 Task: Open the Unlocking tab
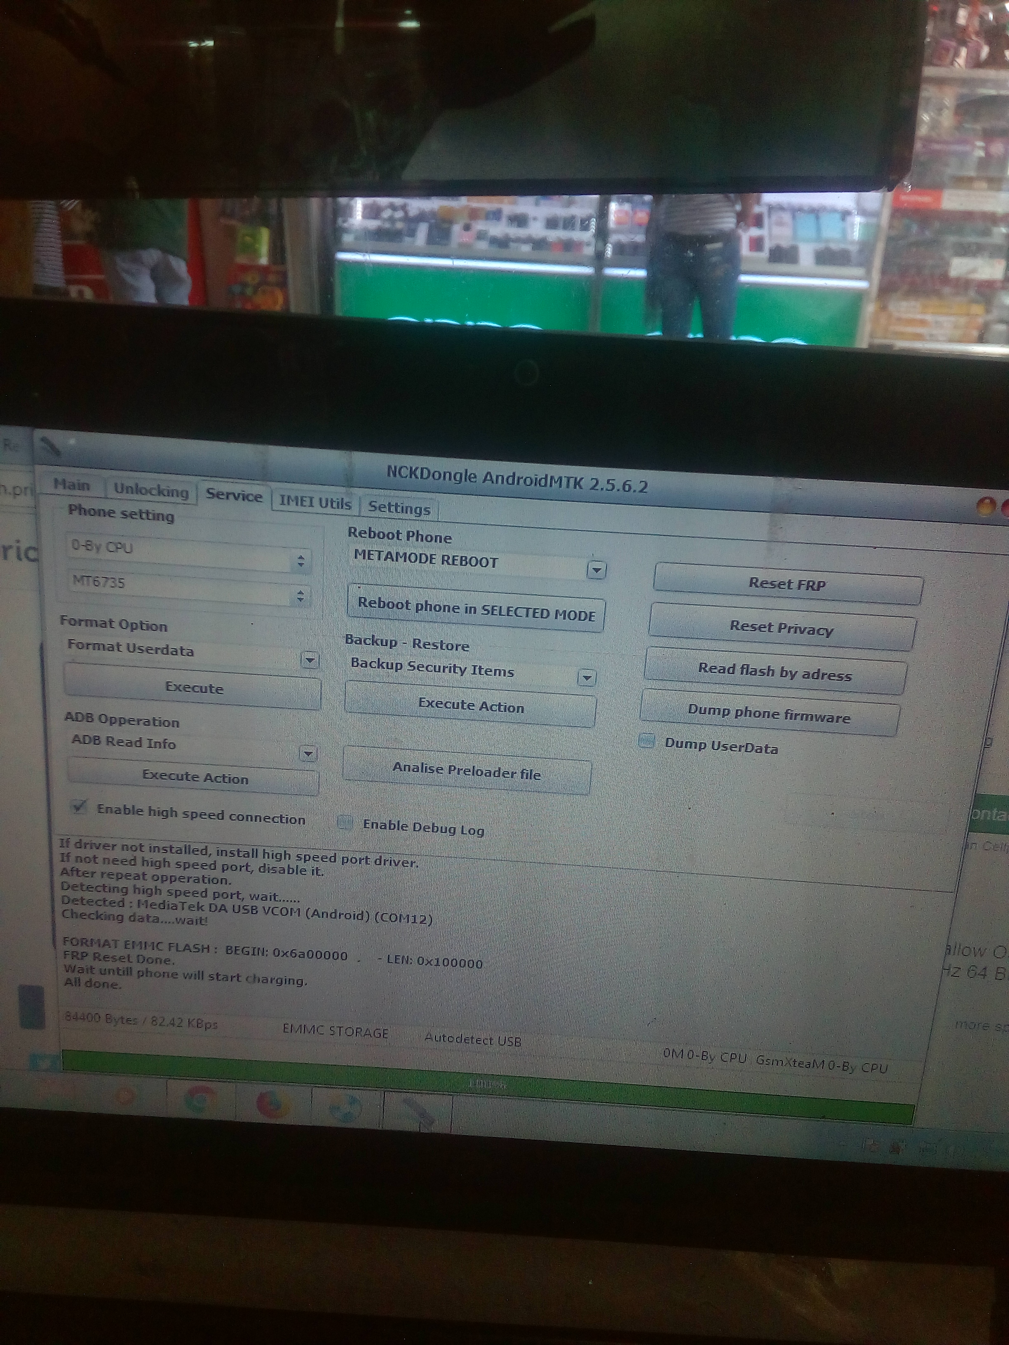(151, 490)
